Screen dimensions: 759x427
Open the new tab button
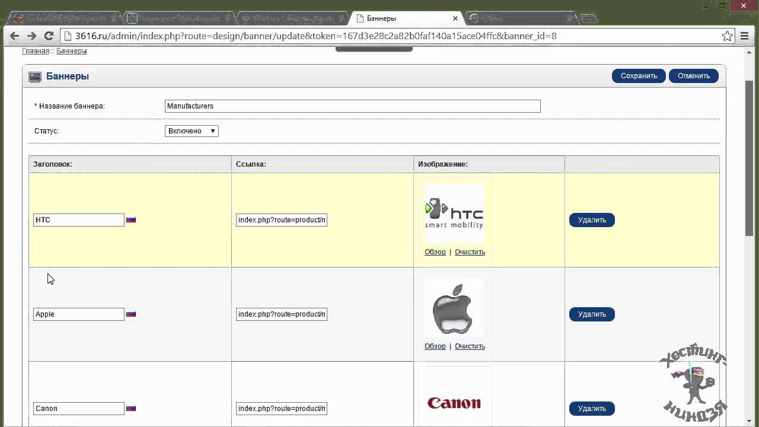[x=588, y=18]
